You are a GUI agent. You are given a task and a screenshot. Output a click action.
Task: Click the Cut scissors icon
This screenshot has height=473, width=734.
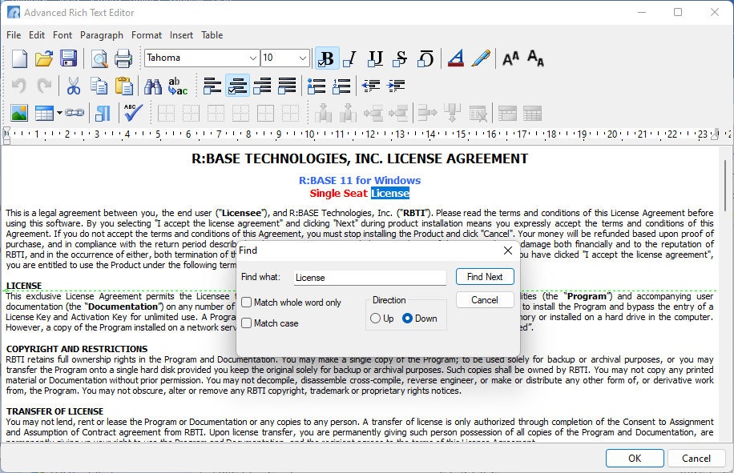click(74, 86)
